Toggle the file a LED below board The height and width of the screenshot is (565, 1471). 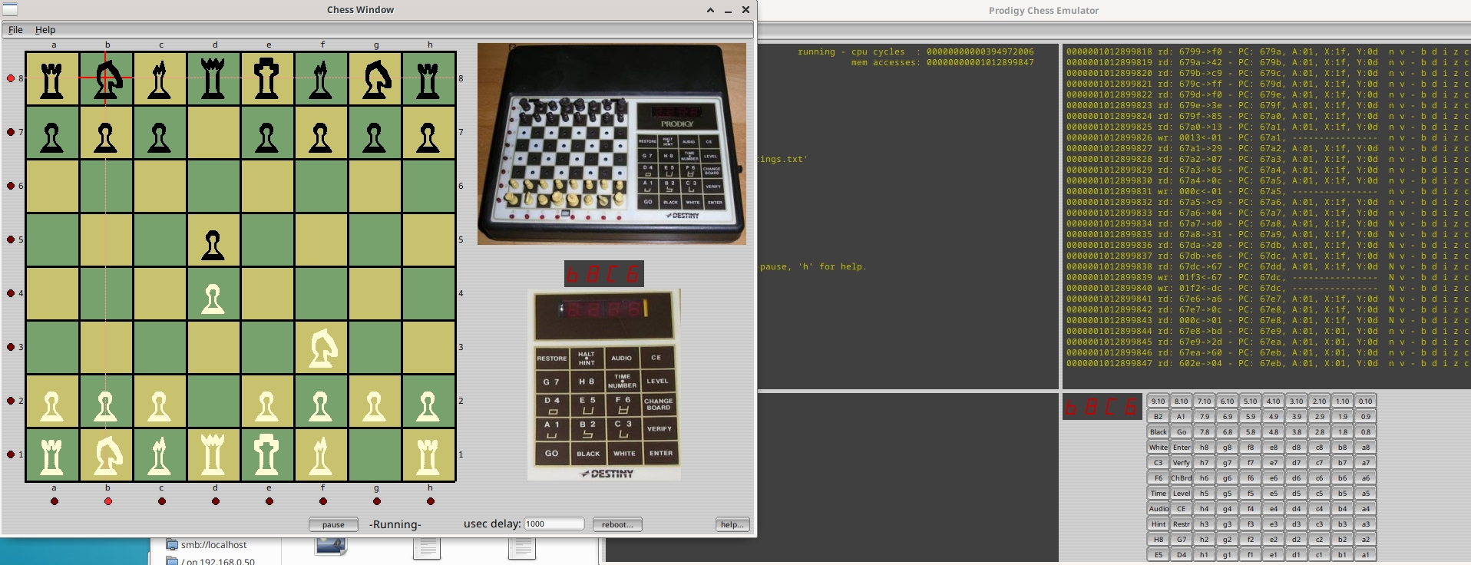pos(55,501)
